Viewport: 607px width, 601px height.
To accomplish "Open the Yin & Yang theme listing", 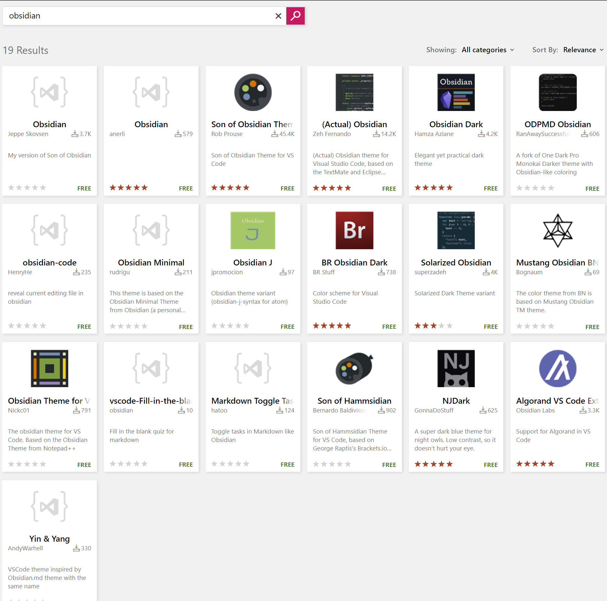I will click(49, 539).
